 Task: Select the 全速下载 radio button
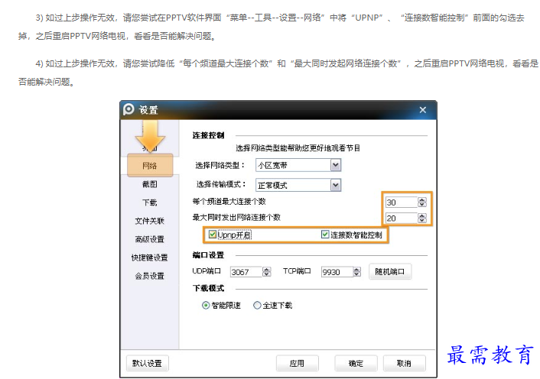point(257,306)
